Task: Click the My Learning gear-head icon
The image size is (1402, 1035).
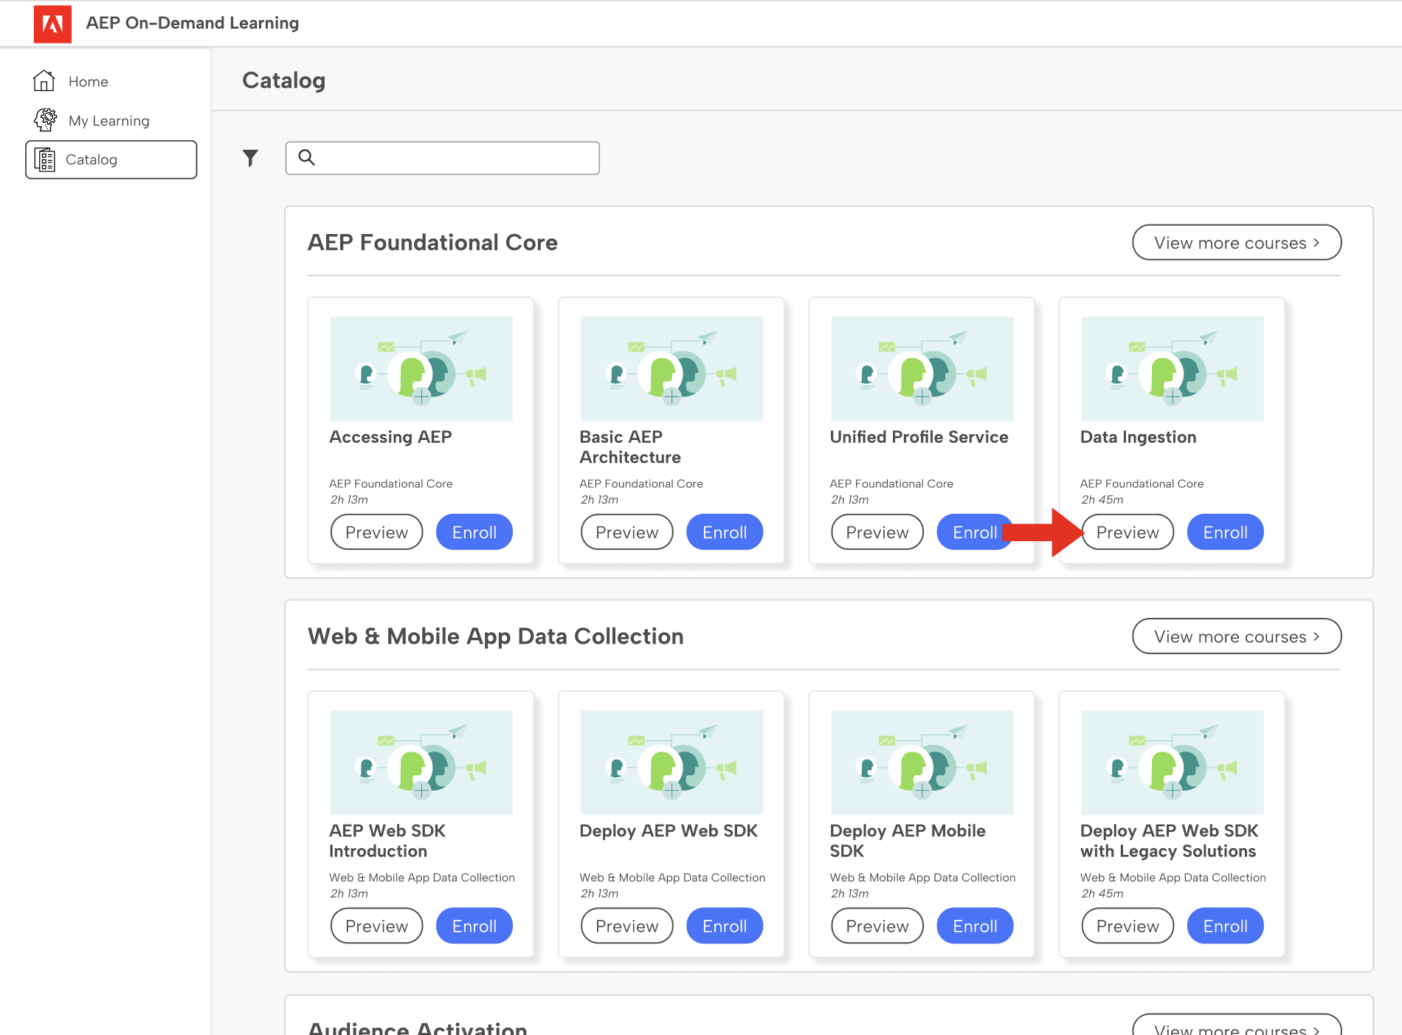Action: coord(45,120)
